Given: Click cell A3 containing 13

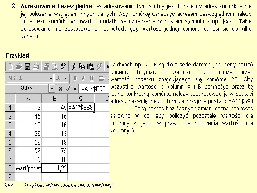Looking at the screenshot, I should [28, 125].
